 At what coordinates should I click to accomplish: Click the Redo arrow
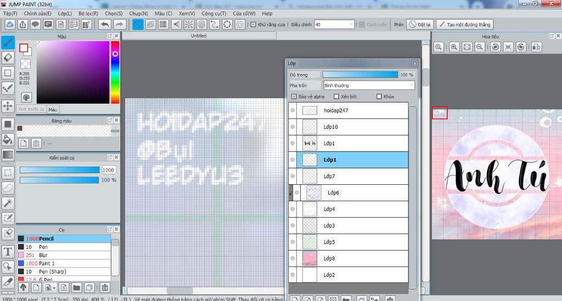[x=120, y=24]
